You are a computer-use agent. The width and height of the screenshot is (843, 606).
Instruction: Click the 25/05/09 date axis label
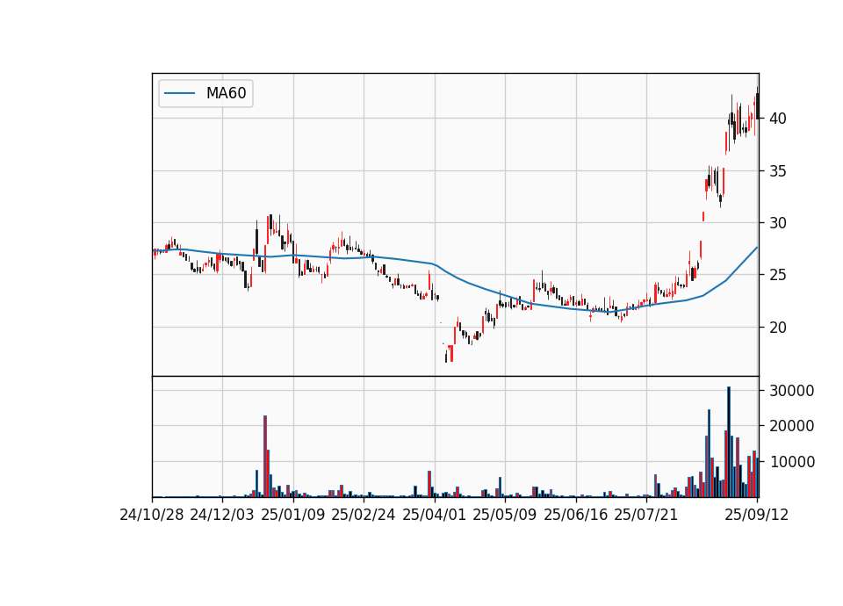[505, 515]
